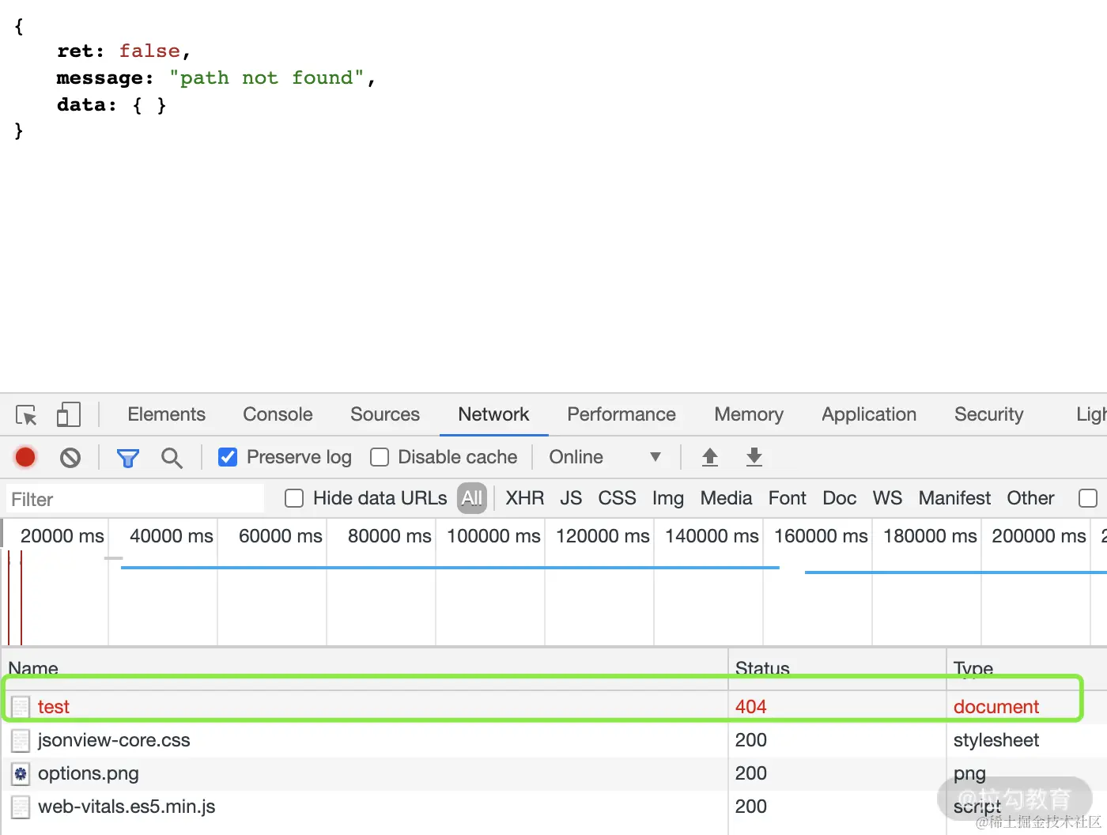1107x835 pixels.
Task: Filter requests by Img
Action: tap(668, 498)
